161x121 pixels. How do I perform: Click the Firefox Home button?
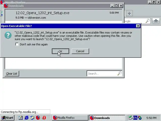click(x=156, y=21)
